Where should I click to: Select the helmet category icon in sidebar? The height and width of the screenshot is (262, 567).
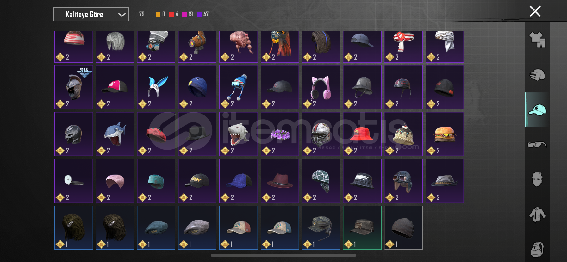tap(537, 75)
